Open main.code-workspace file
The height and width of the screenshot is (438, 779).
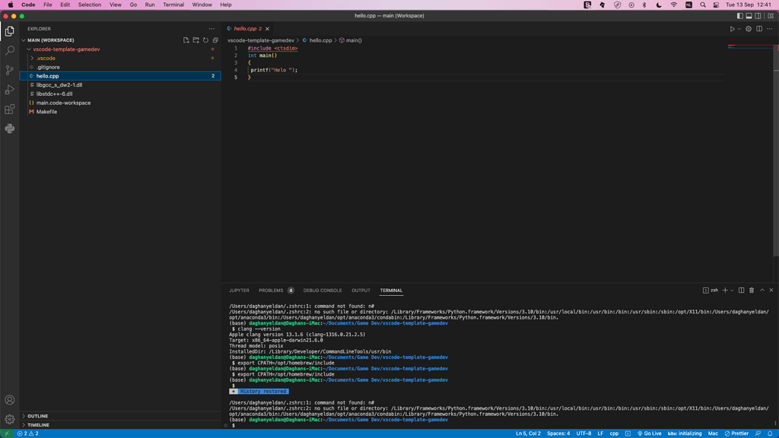[x=63, y=103]
